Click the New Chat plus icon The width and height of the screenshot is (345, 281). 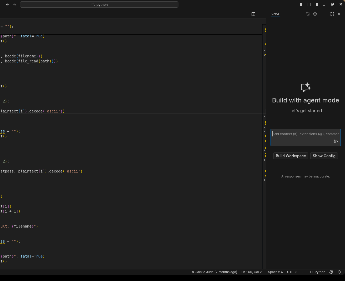point(301,14)
